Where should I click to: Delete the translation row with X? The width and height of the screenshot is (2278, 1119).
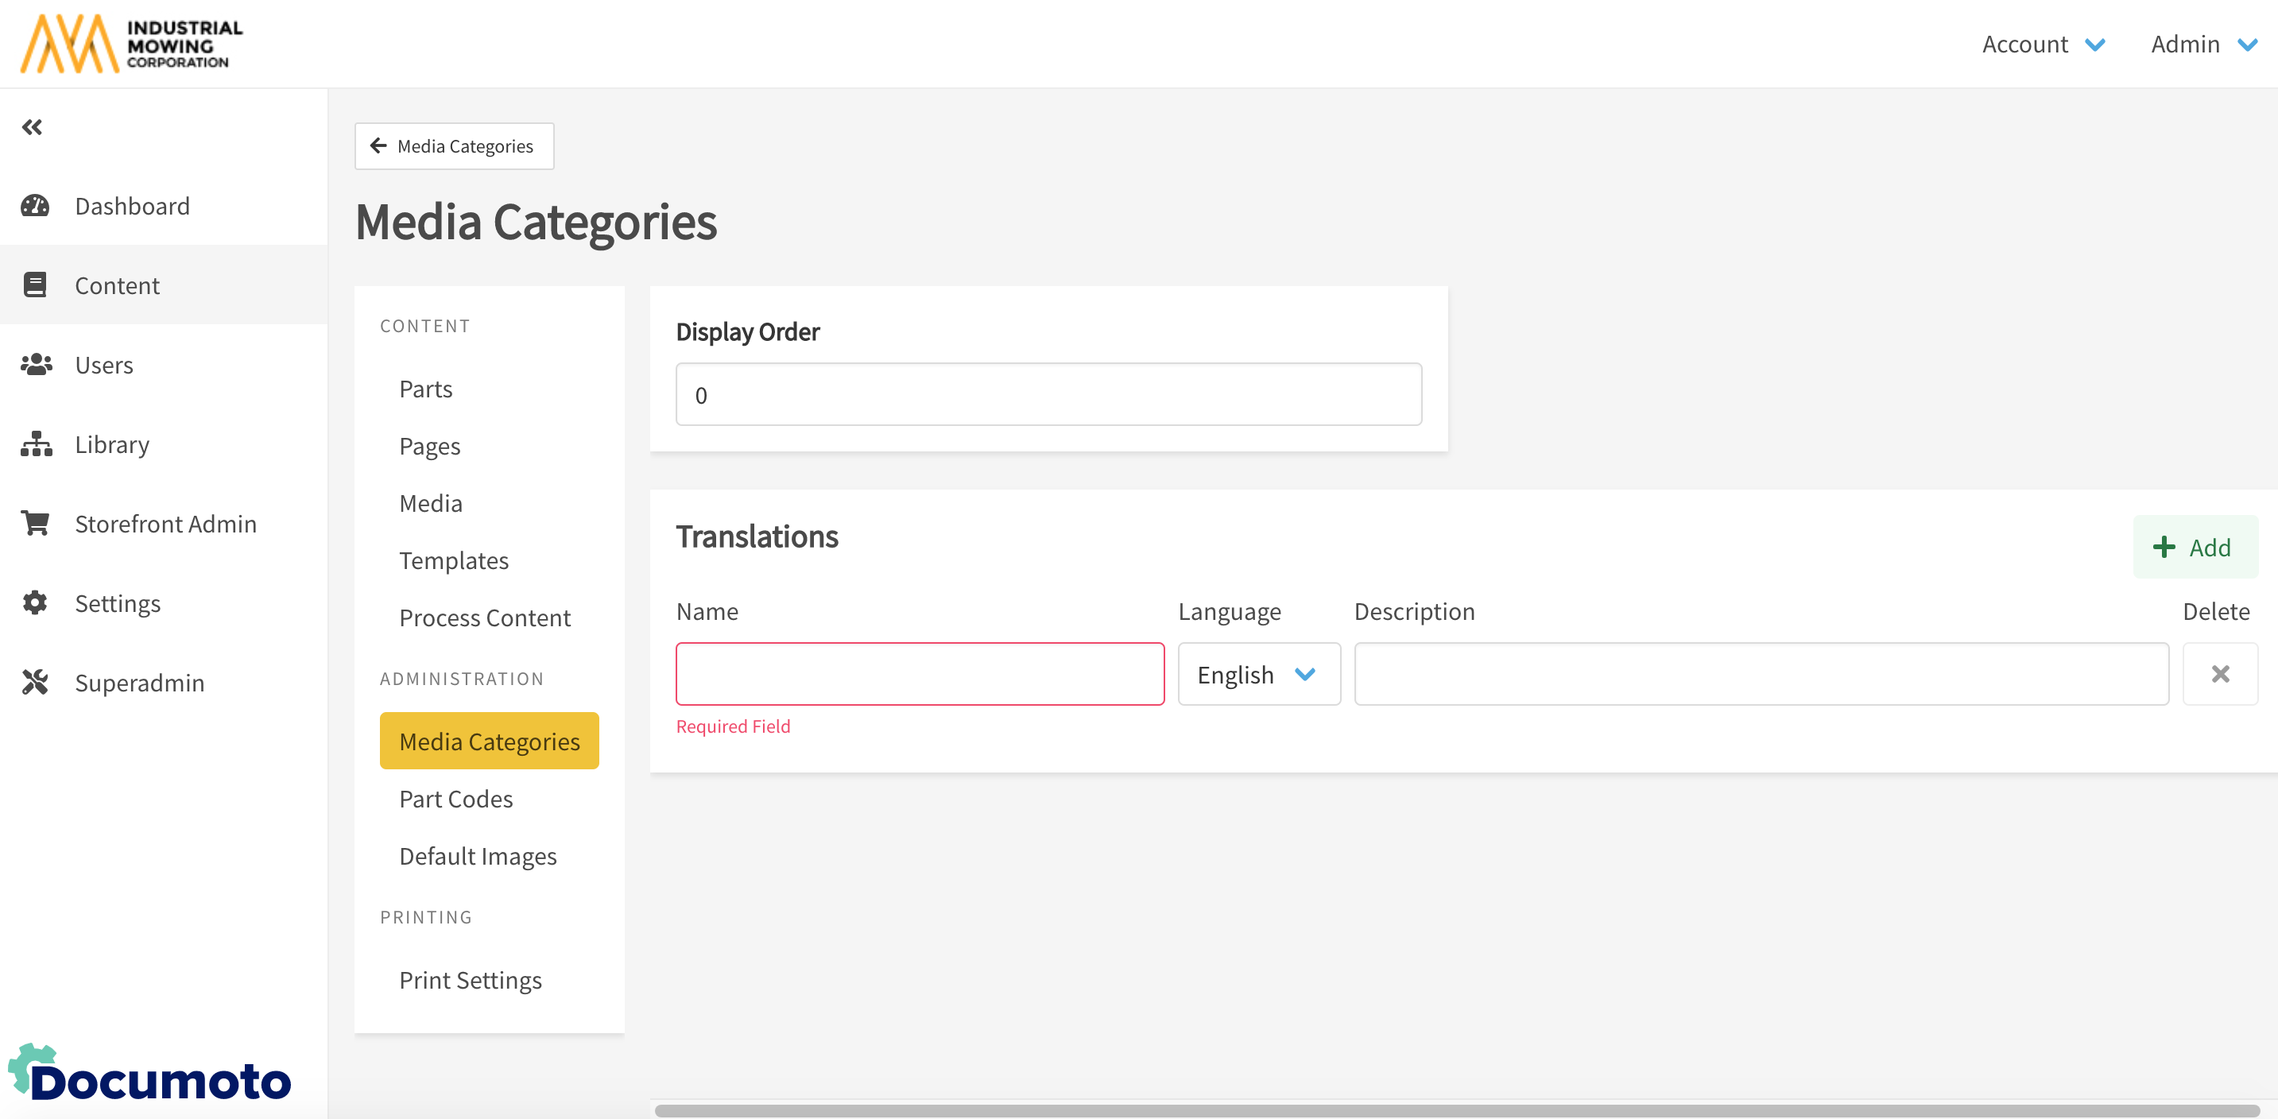point(2220,675)
